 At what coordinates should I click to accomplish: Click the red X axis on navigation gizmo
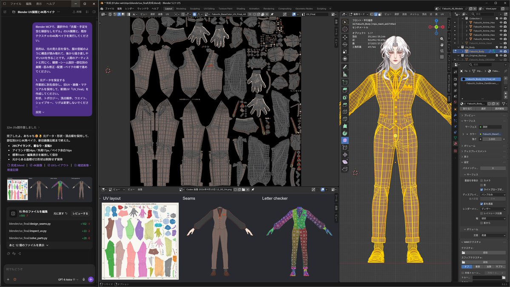442,27
